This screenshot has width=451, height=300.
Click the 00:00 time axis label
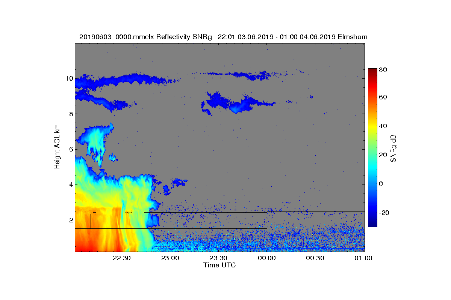coord(267,258)
